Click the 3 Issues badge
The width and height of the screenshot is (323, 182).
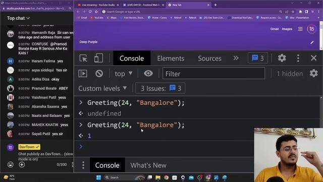tap(160, 88)
